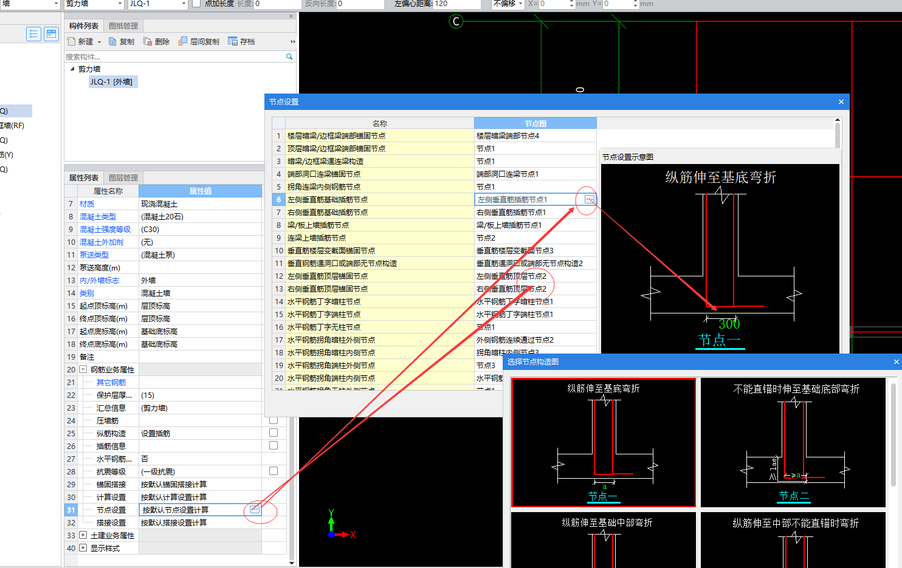Expand the 土建业务属性 group

[x=83, y=535]
